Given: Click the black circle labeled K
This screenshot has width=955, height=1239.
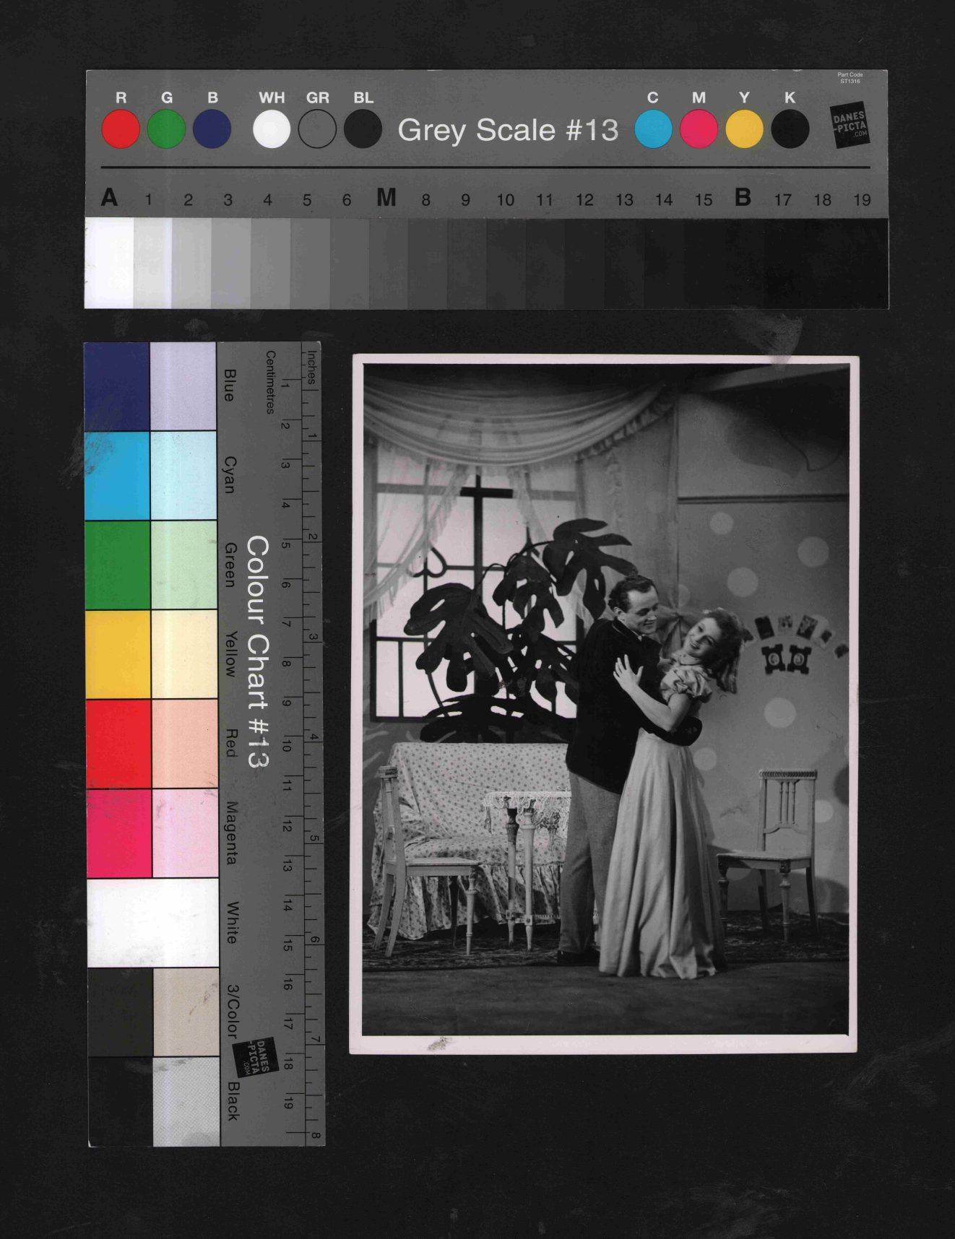Looking at the screenshot, I should point(790,129).
